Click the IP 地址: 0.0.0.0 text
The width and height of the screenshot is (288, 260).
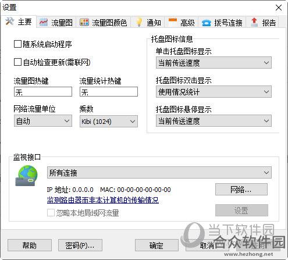(70, 190)
